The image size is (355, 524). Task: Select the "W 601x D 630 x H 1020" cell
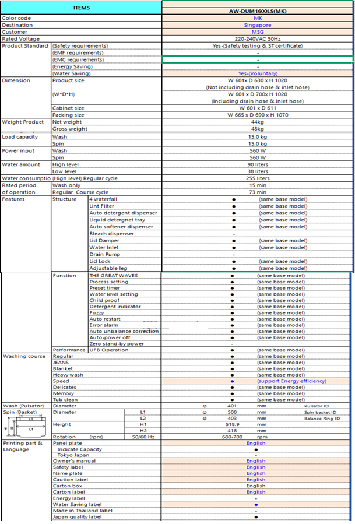point(258,80)
